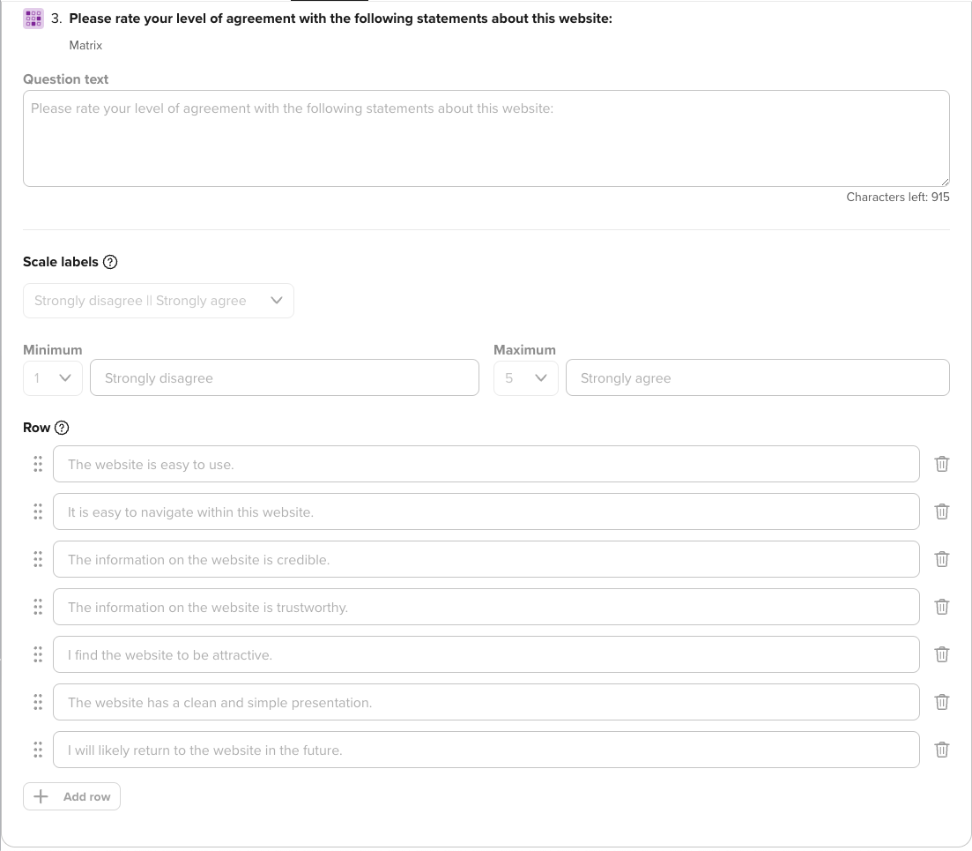This screenshot has width=972, height=851.
Task: Delete the 'The website is easy to use' row
Action: [x=942, y=464]
